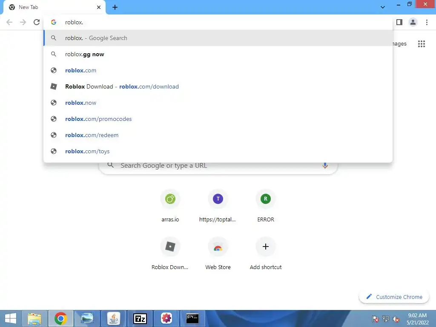Open the tab search dropdown arrow

coord(383,7)
